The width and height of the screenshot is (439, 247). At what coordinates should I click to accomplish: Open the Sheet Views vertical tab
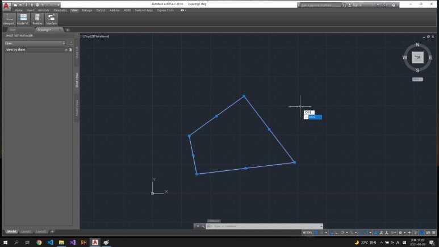(x=77, y=80)
